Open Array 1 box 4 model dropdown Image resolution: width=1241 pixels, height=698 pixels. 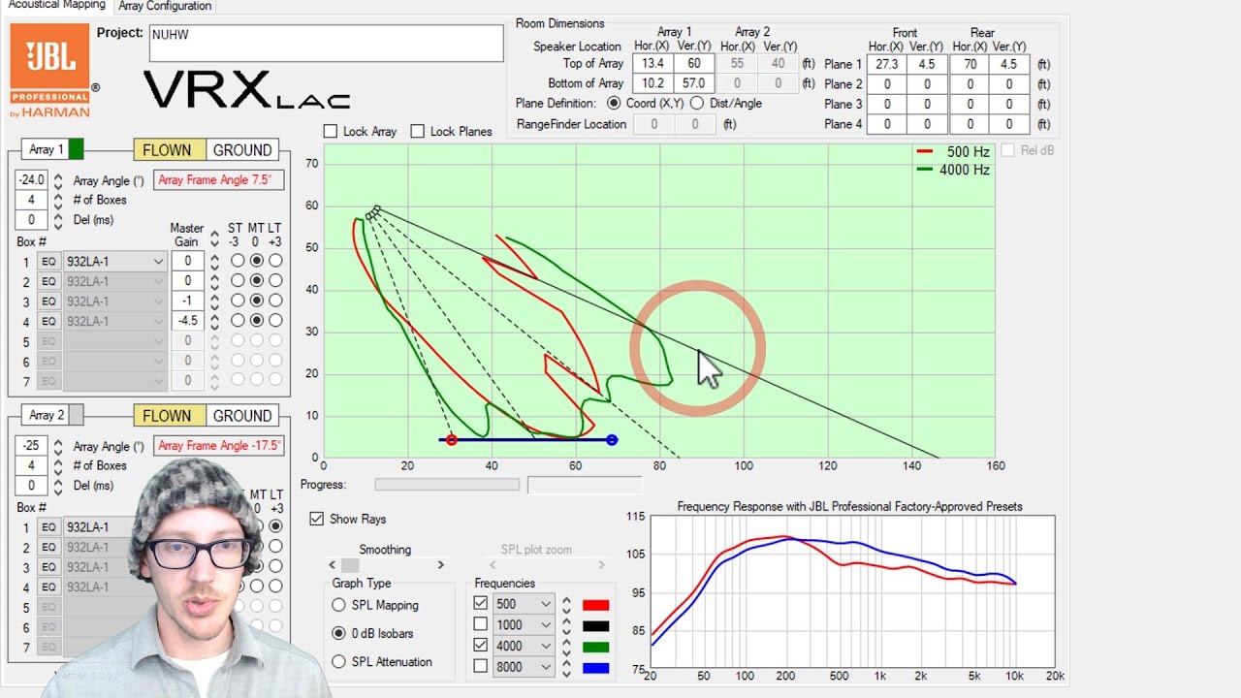coord(114,321)
